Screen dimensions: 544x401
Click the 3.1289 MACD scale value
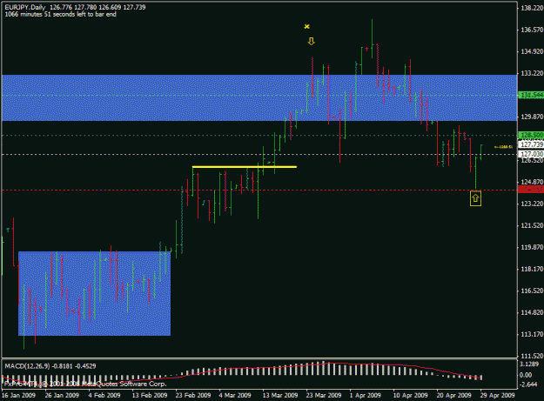528,364
